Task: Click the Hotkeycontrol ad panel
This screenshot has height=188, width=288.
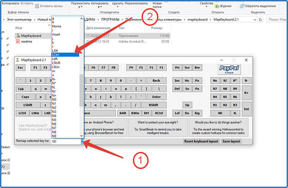Action: 219,128
